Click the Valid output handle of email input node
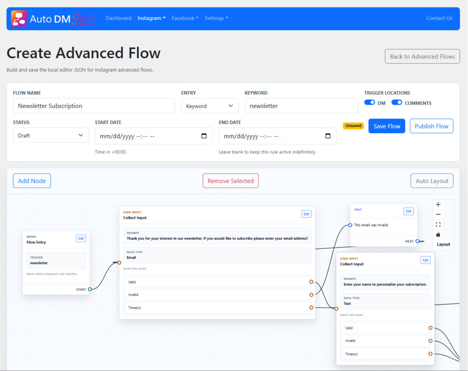This screenshot has width=468, height=371. click(x=311, y=282)
